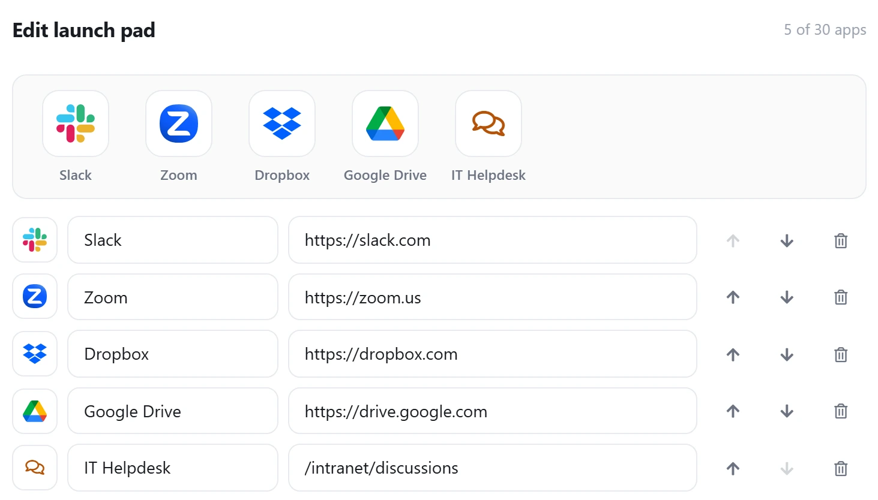Move Slack down one position
The height and width of the screenshot is (500, 878).
tap(787, 241)
